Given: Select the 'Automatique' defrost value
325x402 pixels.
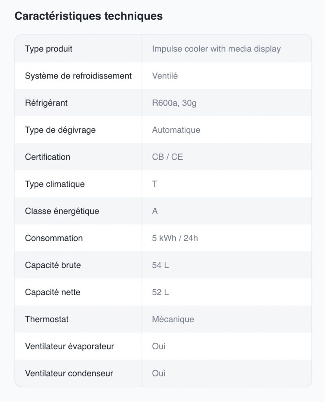Looking at the screenshot, I should tap(176, 130).
